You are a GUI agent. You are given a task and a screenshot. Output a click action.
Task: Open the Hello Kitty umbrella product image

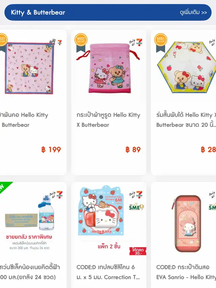pos(186,67)
